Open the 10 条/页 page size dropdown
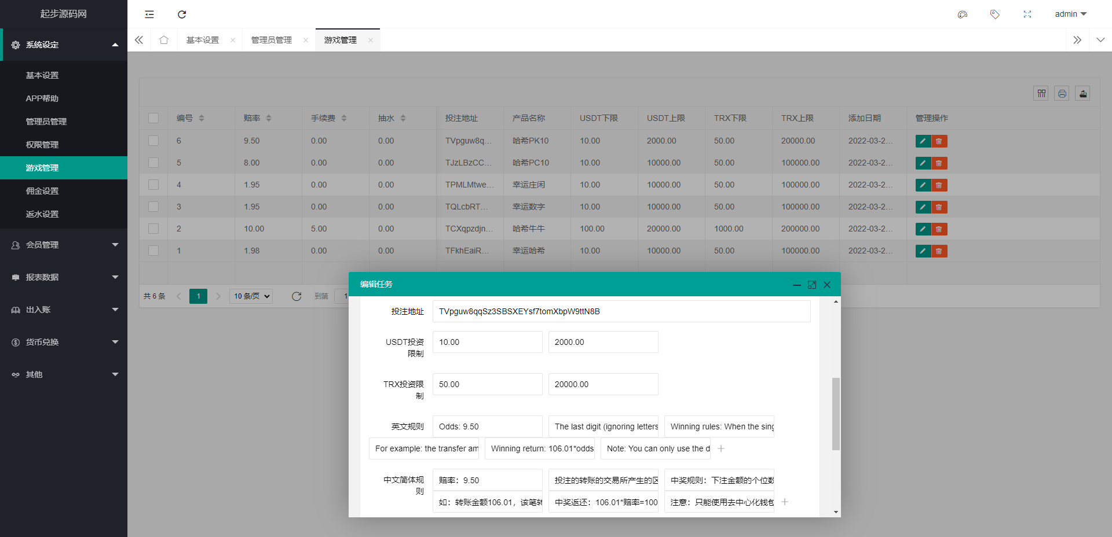This screenshot has width=1112, height=537. [251, 296]
